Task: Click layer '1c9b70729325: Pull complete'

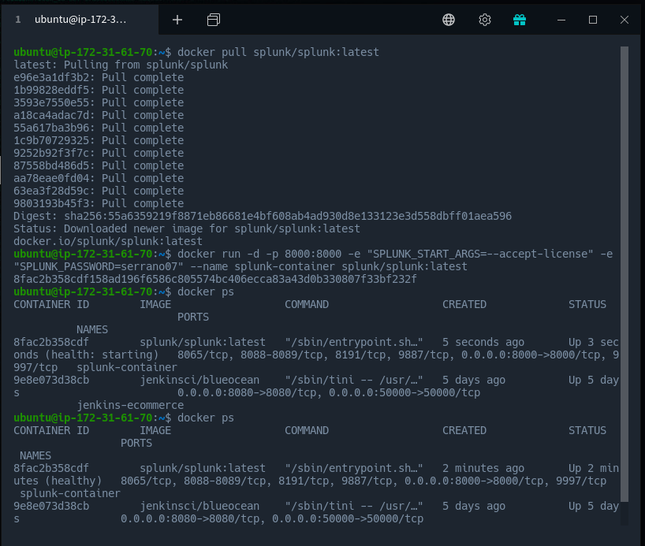Action: (x=99, y=140)
